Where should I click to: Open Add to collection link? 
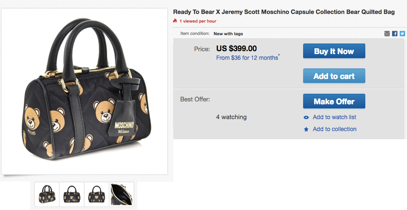334,129
